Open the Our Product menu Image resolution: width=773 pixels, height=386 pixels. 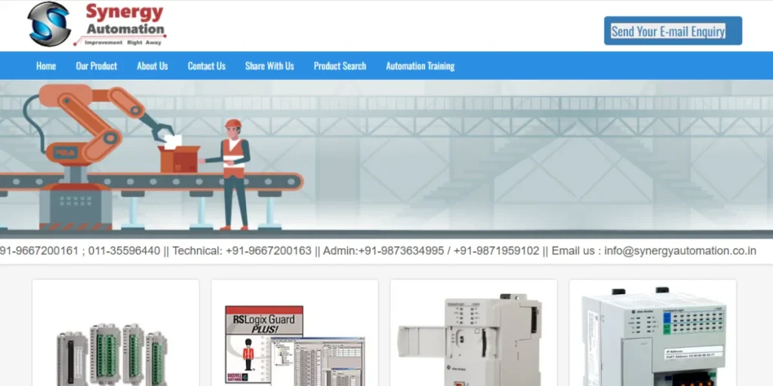pos(96,66)
